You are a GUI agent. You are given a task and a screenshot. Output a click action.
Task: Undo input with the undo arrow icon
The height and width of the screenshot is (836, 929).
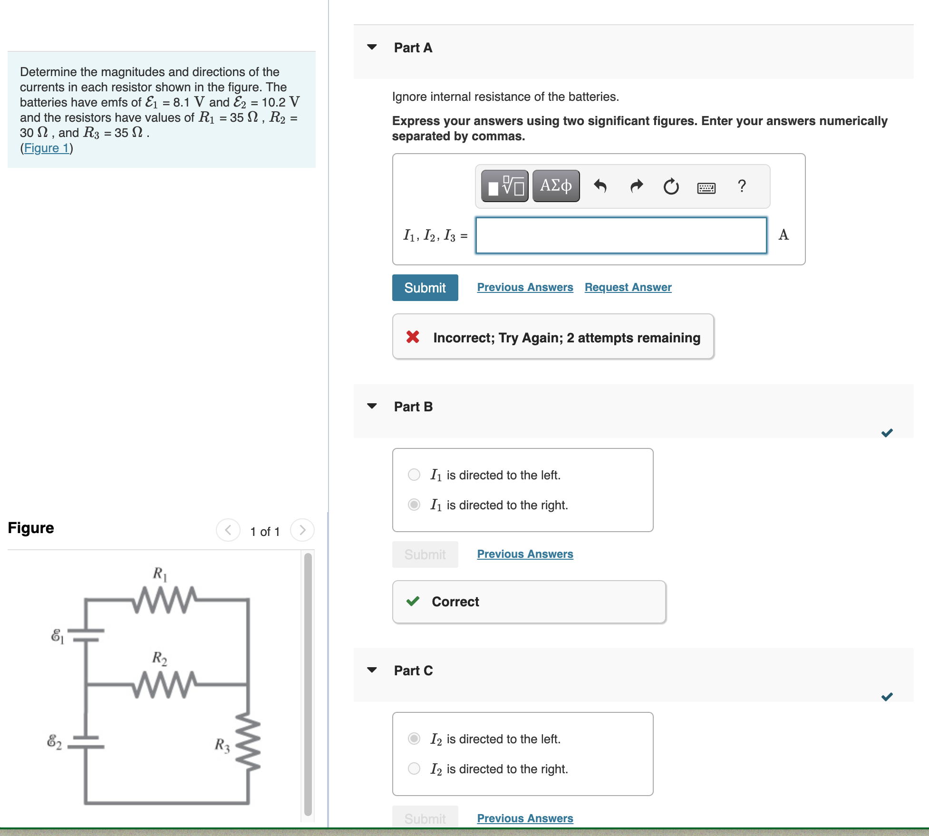click(601, 186)
